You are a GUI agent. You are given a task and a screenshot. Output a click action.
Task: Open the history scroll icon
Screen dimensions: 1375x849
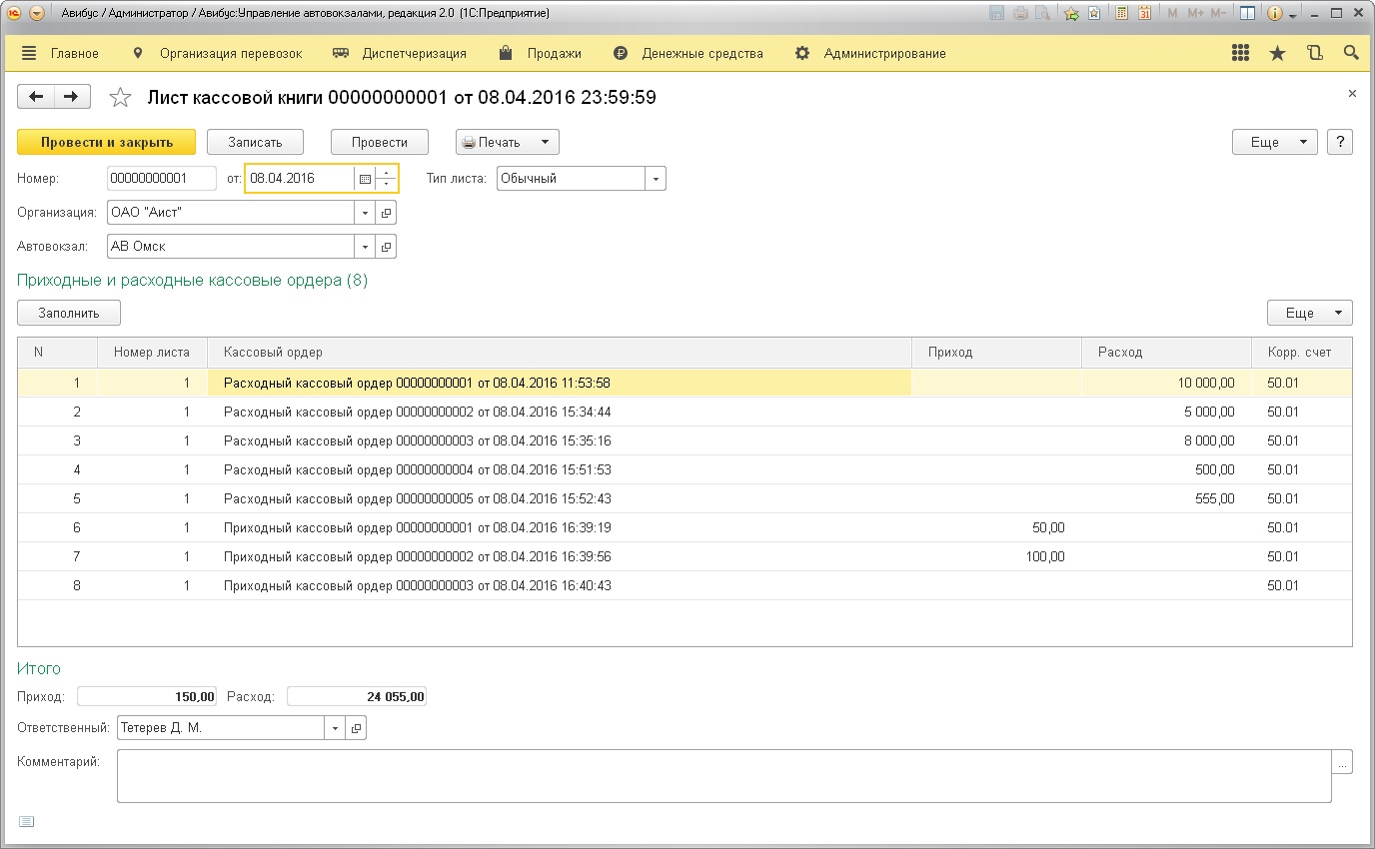[1314, 53]
